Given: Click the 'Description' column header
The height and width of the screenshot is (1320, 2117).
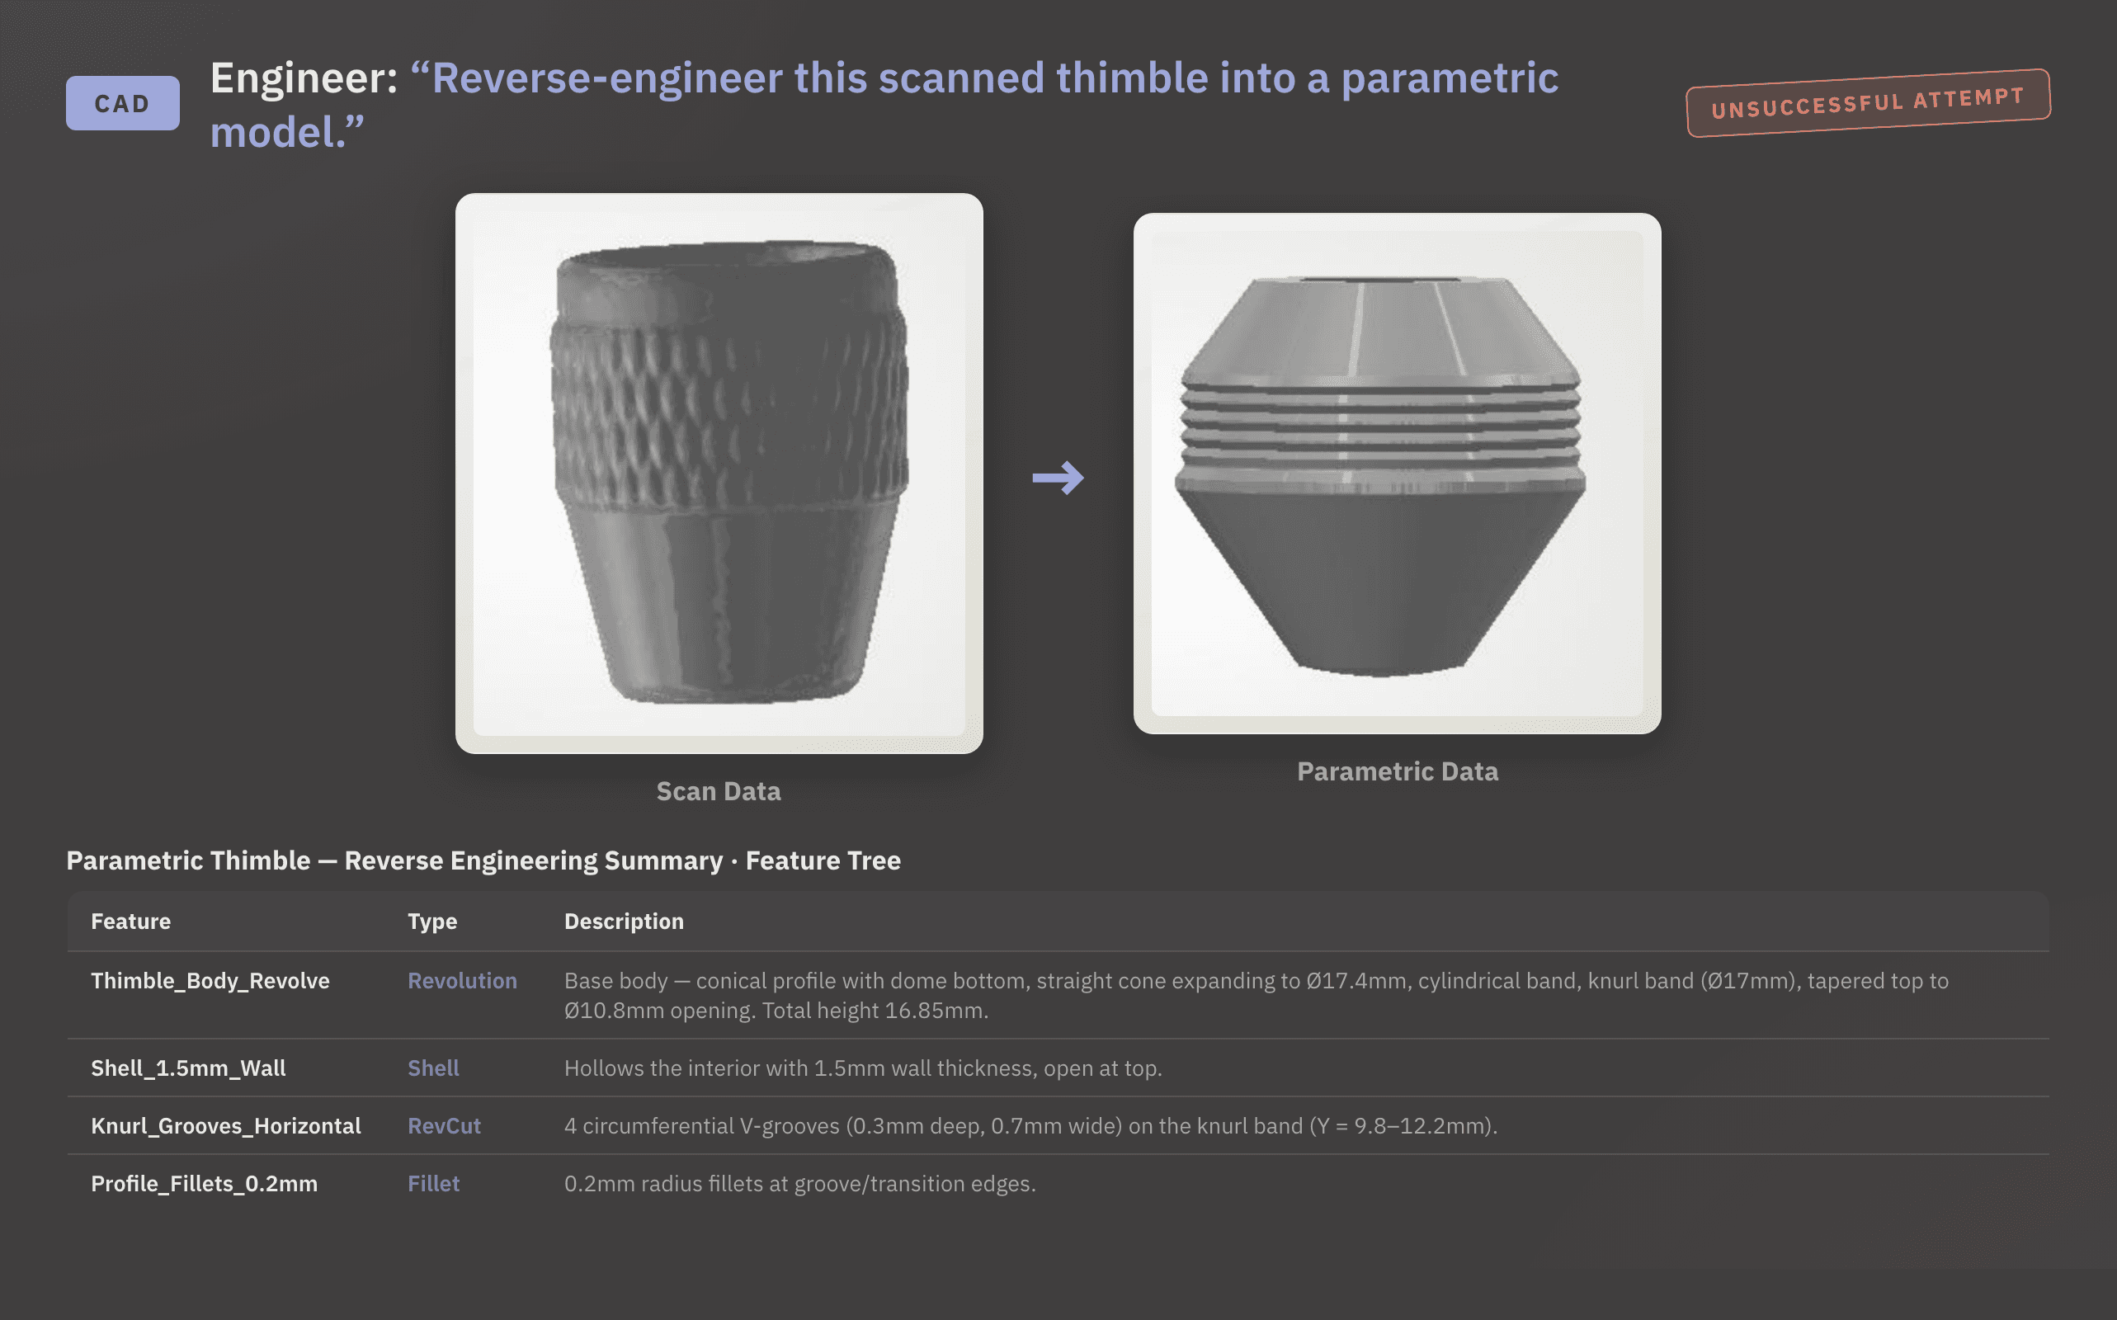Looking at the screenshot, I should (x=625, y=921).
